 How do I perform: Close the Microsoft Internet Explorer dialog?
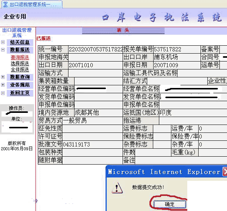point(225,172)
